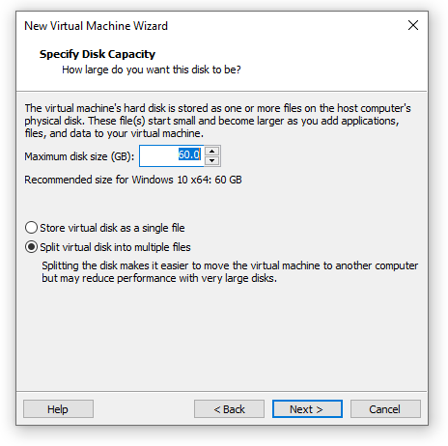Increase disk size with up spinner arrow

(211, 151)
